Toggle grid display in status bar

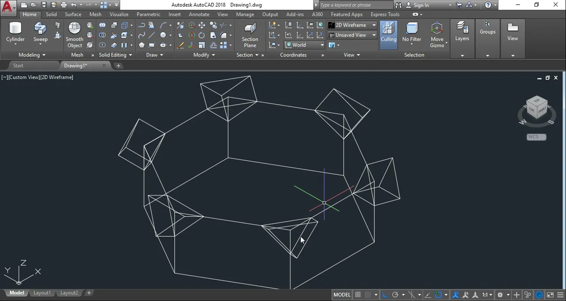tap(358, 295)
